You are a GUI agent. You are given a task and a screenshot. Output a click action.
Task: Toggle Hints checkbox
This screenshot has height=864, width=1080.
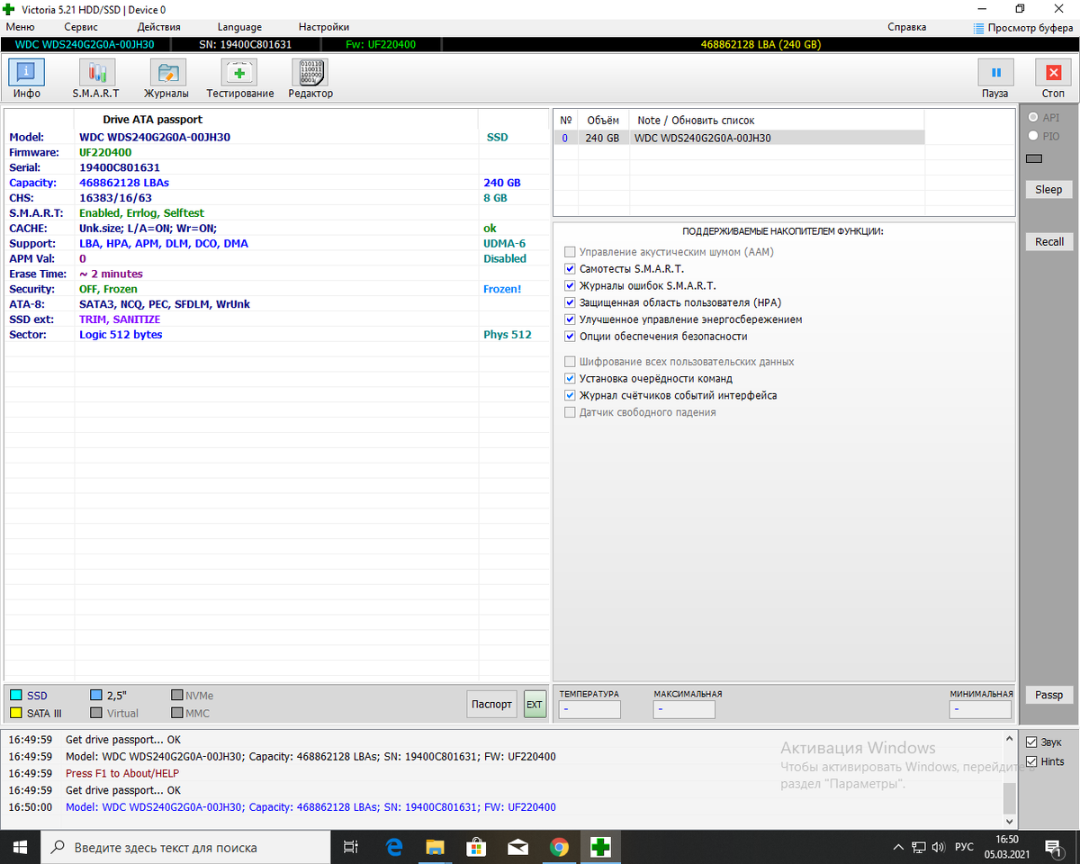point(1031,761)
